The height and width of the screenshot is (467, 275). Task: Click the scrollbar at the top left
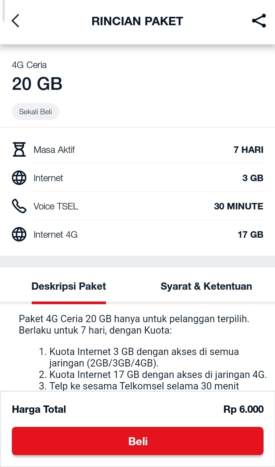tap(3, 11)
